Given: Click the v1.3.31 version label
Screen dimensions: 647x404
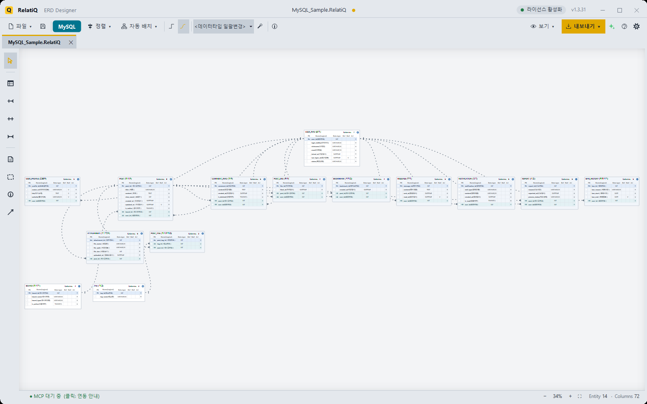Looking at the screenshot, I should click(578, 10).
